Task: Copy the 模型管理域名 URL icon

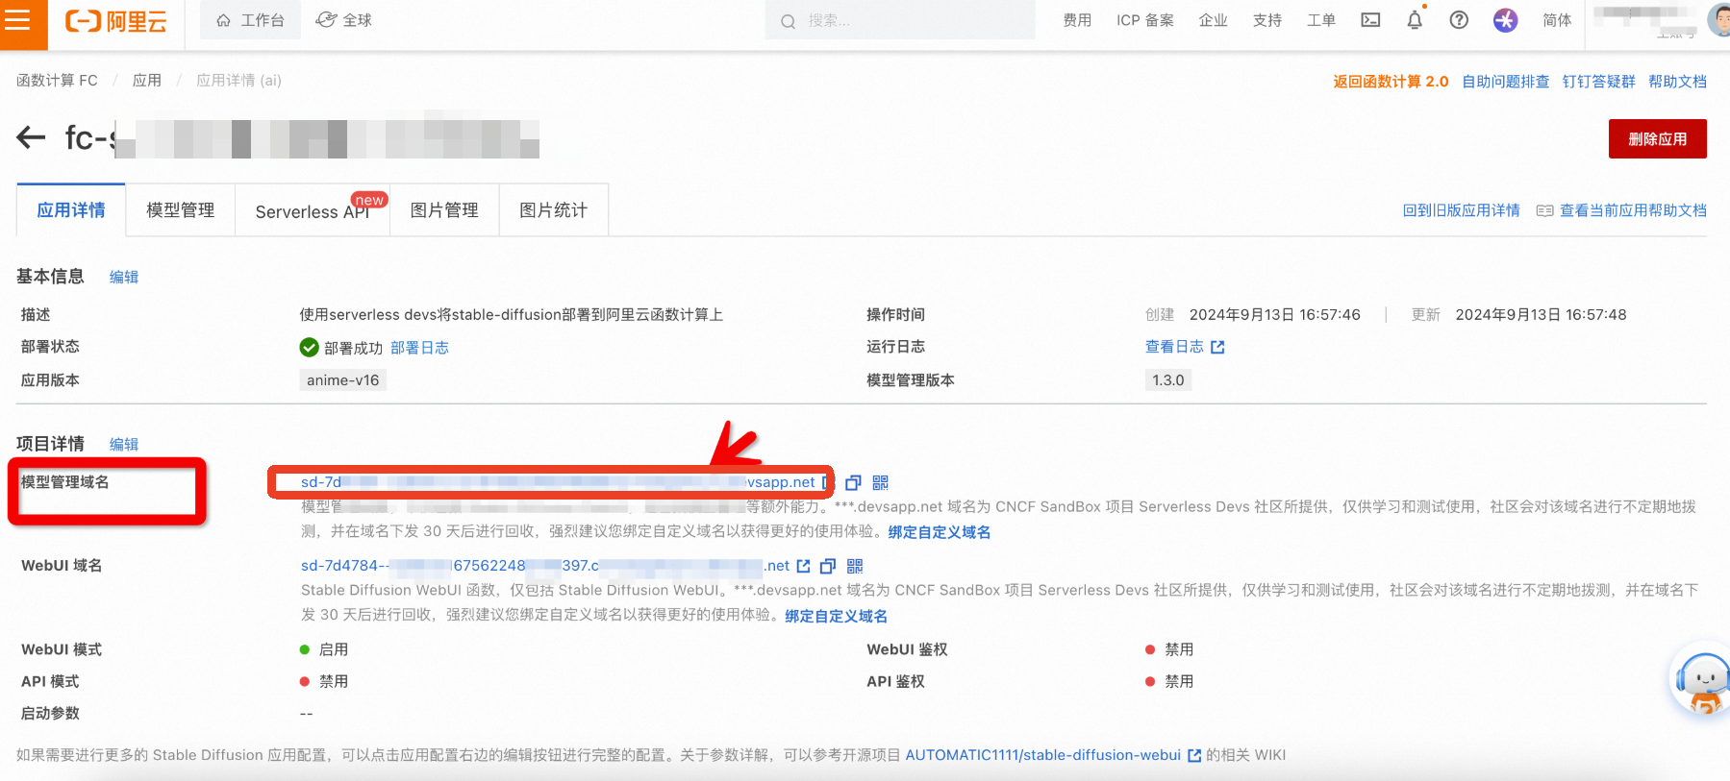Action: click(x=853, y=482)
